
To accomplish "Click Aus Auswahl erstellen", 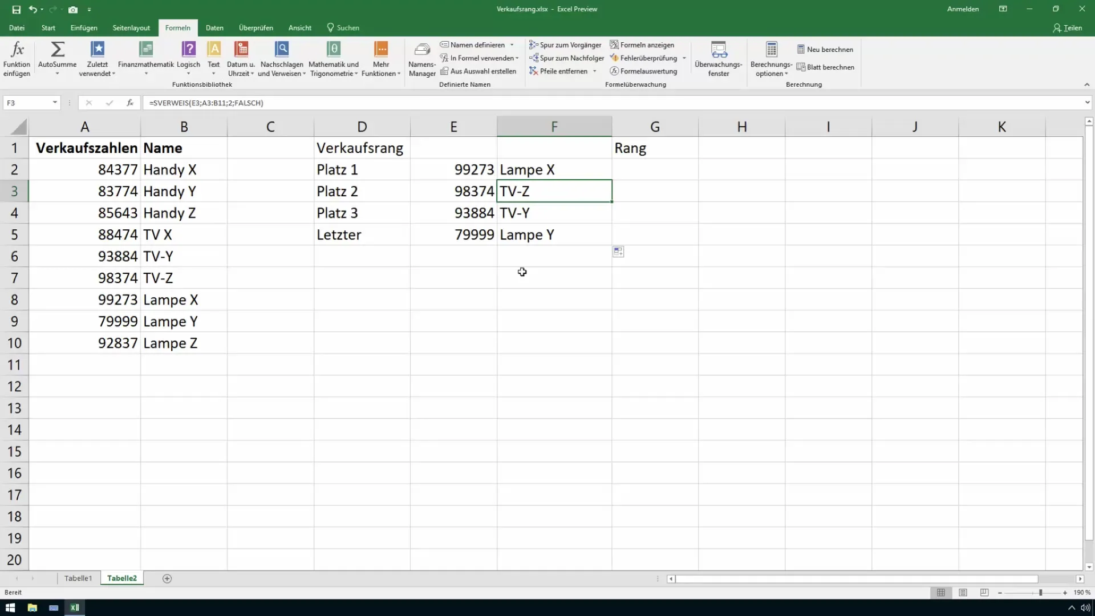I will pos(478,71).
